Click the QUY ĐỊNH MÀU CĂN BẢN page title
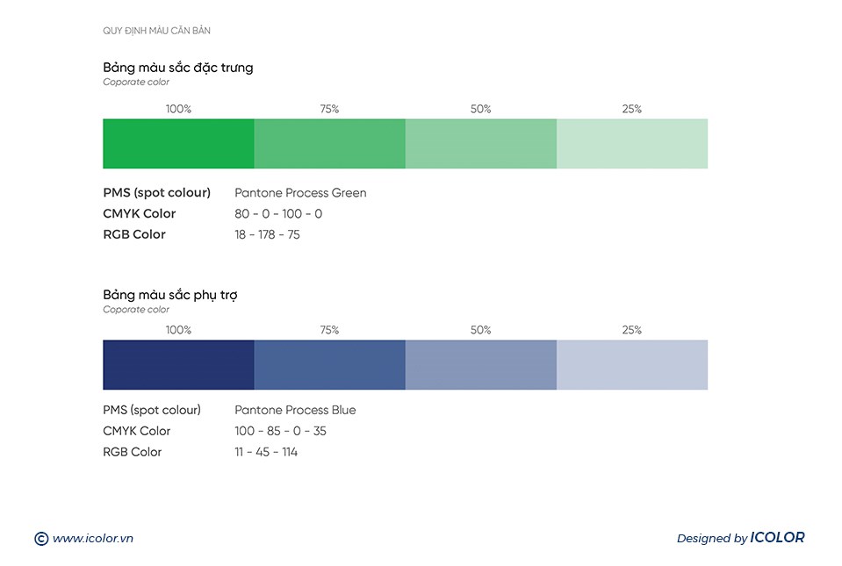842x566 pixels. click(156, 32)
